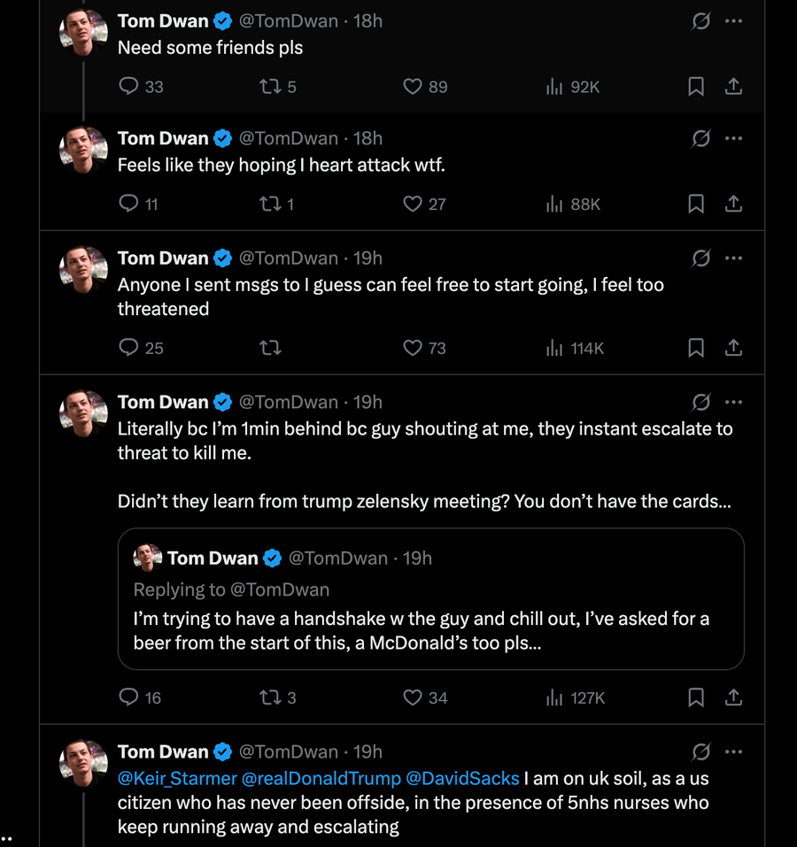Open the quoted handshake and McDonald's tweet
Image resolution: width=797 pixels, height=847 pixels.
click(x=430, y=599)
